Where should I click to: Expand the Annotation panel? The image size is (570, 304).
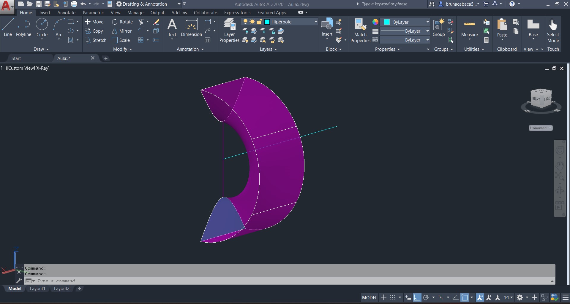(x=190, y=49)
